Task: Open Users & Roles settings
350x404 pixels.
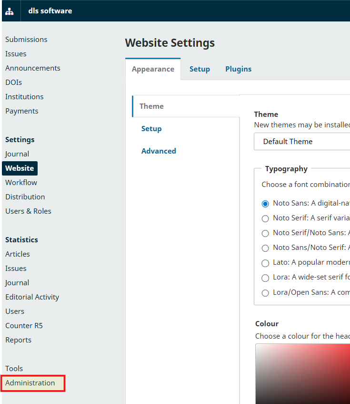Action: click(x=28, y=211)
